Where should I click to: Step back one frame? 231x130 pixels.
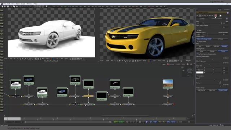(x=130, y=122)
